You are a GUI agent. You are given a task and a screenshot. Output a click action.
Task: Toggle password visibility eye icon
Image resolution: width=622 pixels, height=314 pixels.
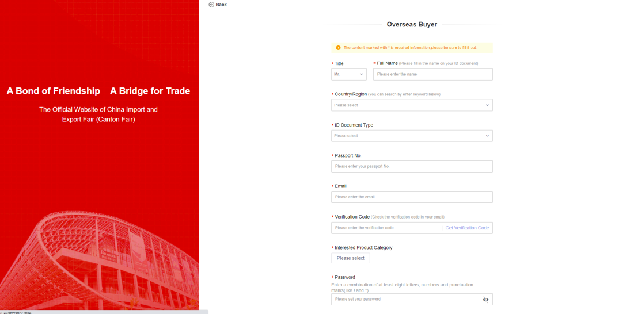[x=486, y=300]
